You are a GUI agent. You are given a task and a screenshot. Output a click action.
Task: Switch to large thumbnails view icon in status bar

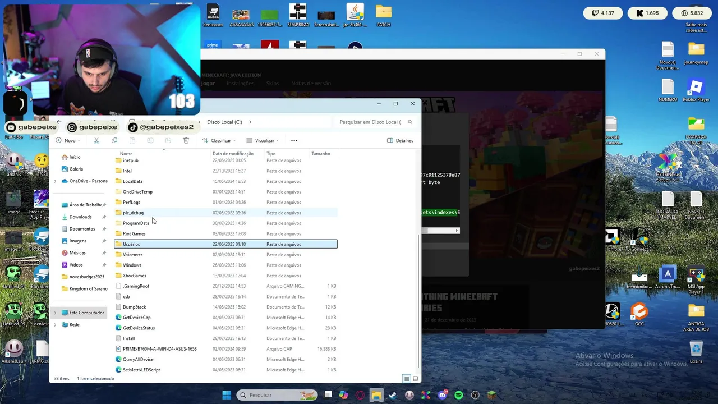(415, 378)
